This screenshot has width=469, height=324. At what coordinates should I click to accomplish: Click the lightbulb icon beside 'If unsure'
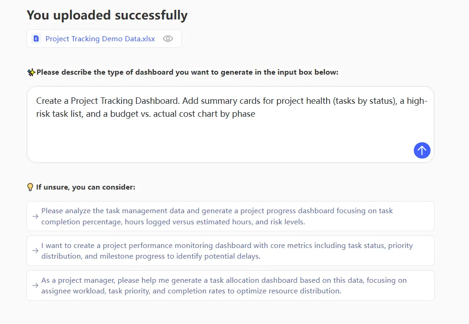point(30,187)
